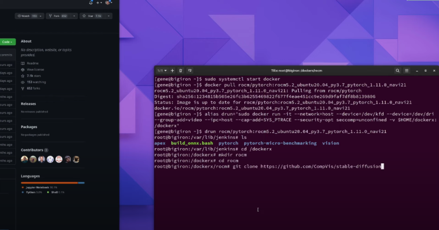Click the 'alias drun=' command text
Screen dimensions: 439x230
pyautogui.click(x=319, y=114)
